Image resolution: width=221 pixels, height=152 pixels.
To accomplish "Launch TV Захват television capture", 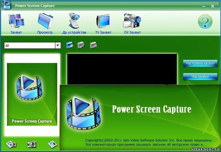I will click(x=103, y=24).
